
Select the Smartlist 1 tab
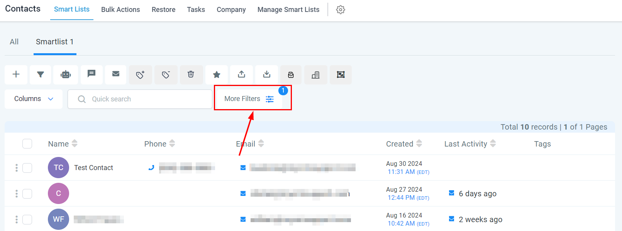point(55,42)
